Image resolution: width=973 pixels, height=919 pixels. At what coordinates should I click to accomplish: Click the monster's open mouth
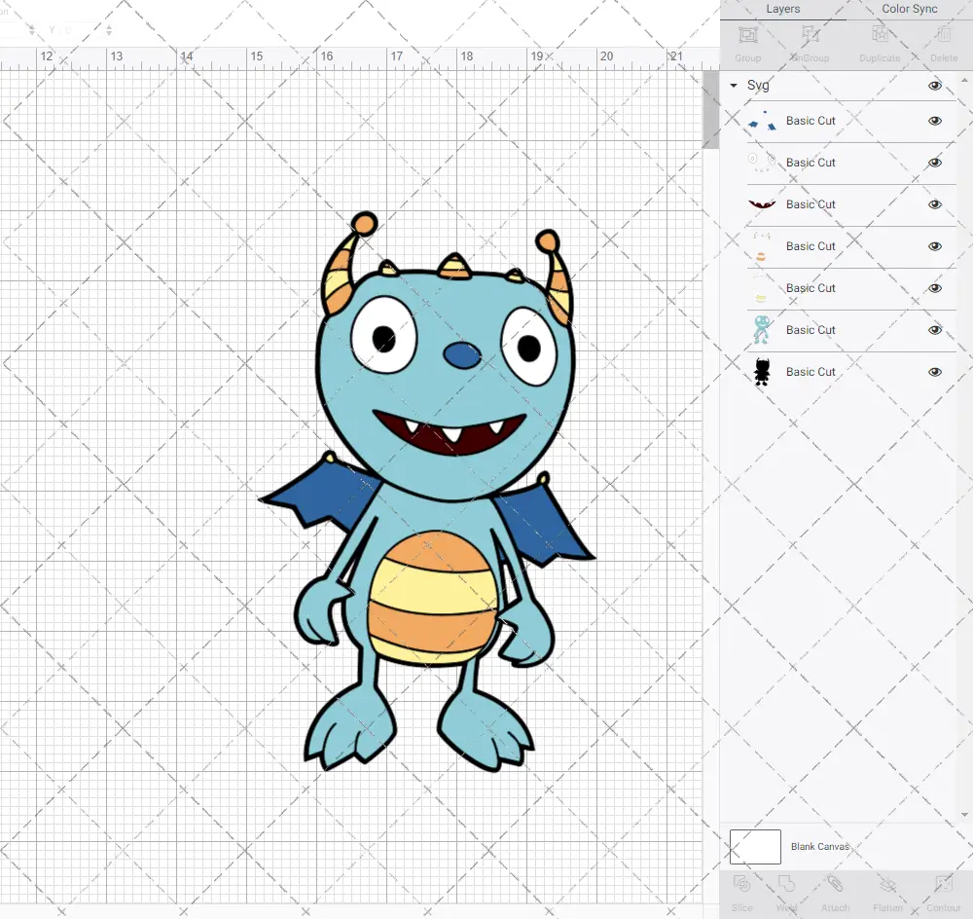click(450, 431)
